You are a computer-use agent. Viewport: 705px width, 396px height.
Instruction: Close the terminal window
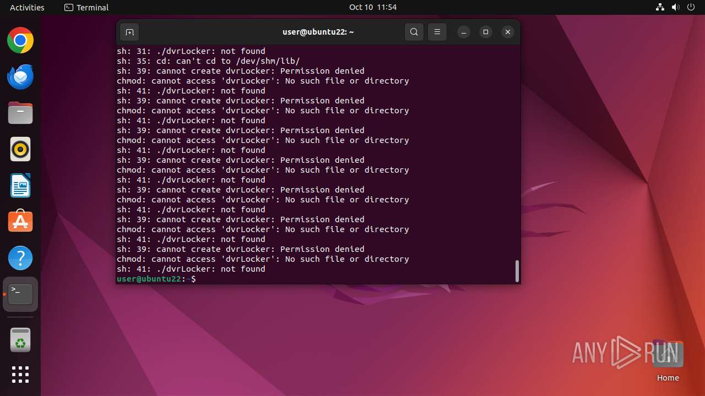508,32
